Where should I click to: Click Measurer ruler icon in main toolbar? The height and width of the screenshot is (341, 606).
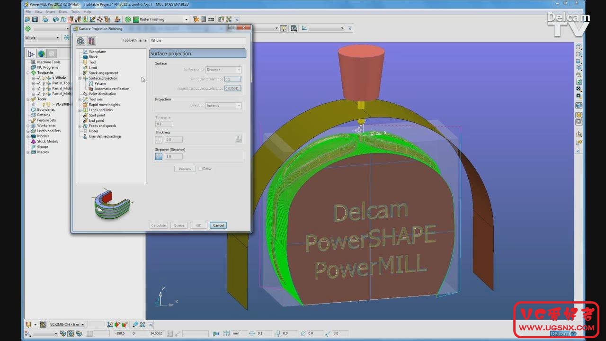coord(210,19)
